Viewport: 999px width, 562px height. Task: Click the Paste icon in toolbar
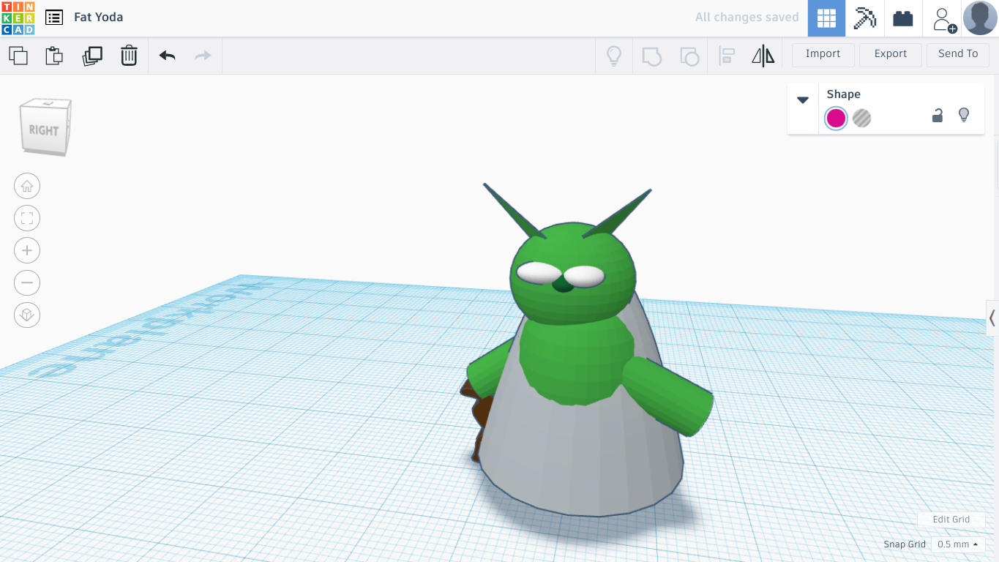pos(54,56)
